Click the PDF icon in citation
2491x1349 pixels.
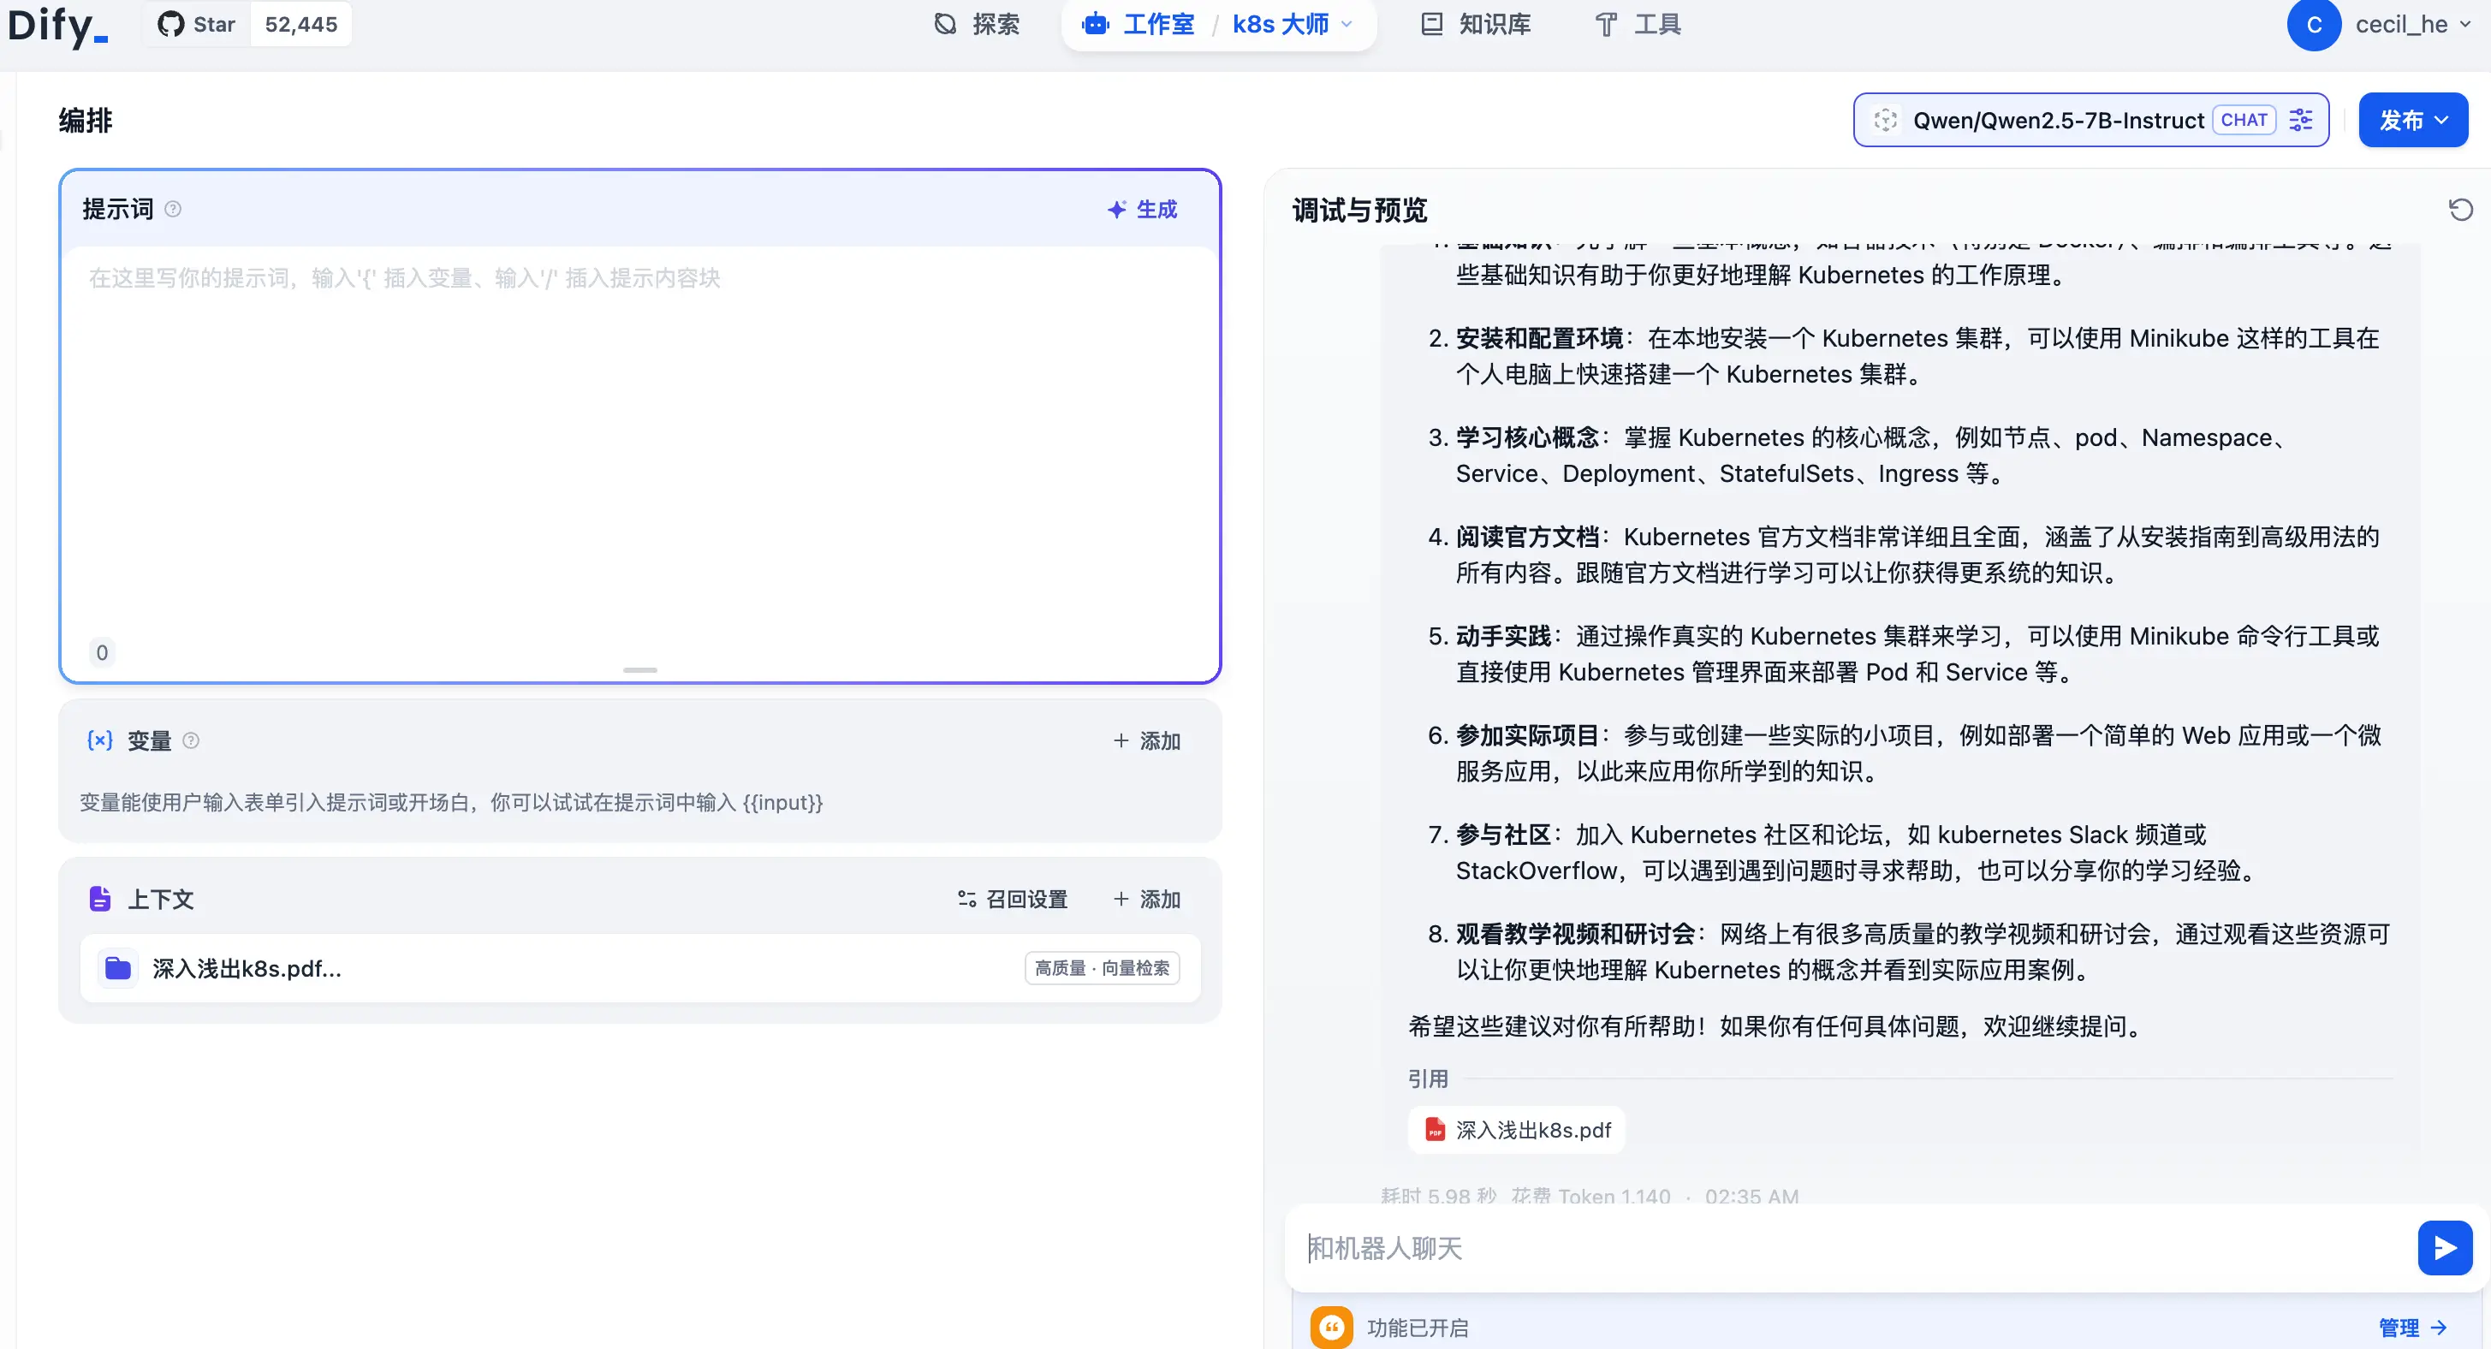coord(1435,1130)
